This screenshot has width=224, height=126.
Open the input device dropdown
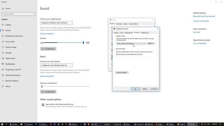(x=56, y=65)
